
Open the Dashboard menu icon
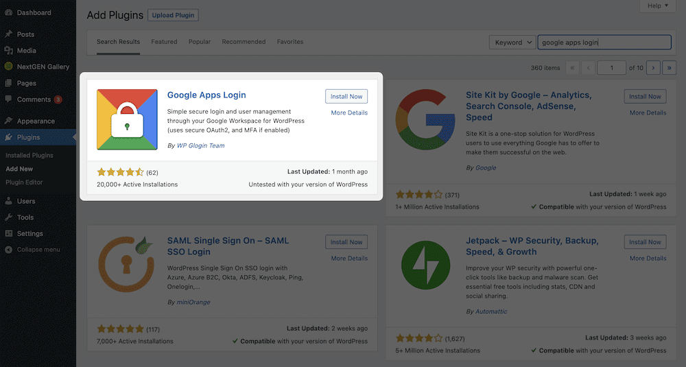coord(8,12)
